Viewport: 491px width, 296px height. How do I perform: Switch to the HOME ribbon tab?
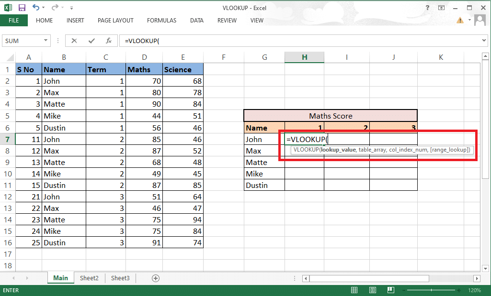coord(44,20)
